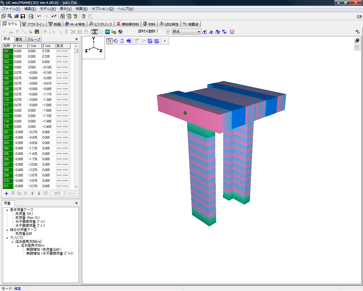363x291 pixels.
Task: Collapse the ランリスト tree node
Action: (x=7, y=238)
